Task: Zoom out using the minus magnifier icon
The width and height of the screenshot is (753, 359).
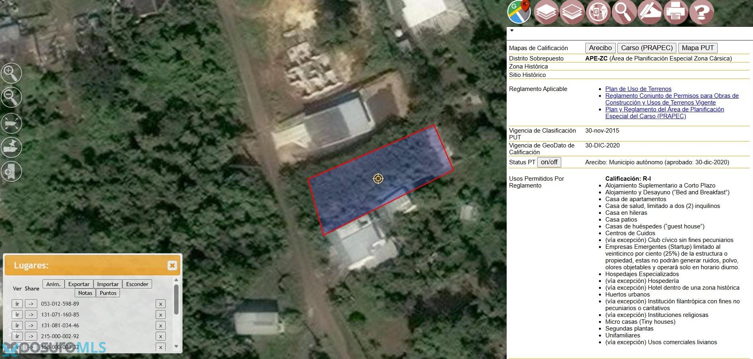Action: (x=11, y=97)
